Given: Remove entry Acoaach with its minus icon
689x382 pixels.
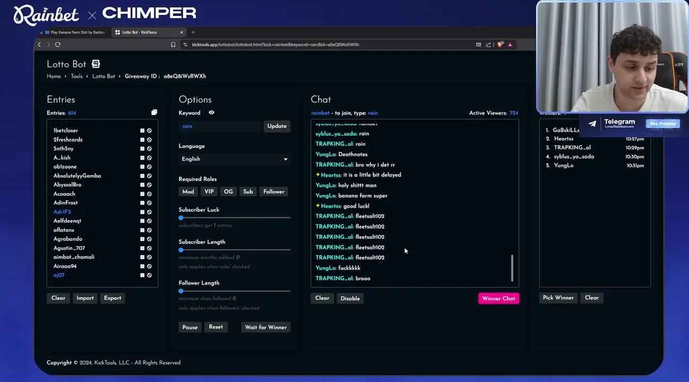Looking at the screenshot, I should [x=142, y=194].
